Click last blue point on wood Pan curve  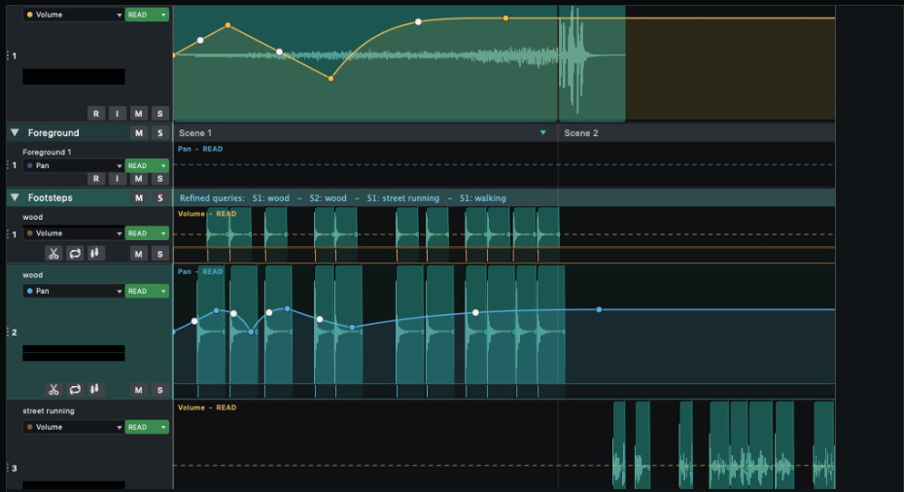599,310
